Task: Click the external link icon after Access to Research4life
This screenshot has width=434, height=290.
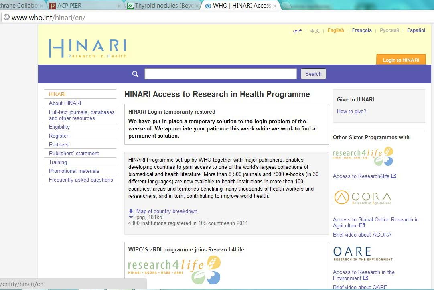Action: pyautogui.click(x=393, y=176)
